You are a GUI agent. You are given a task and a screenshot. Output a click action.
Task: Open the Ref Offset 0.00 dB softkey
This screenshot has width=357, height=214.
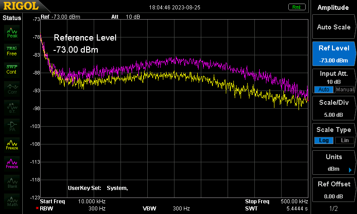click(333, 190)
